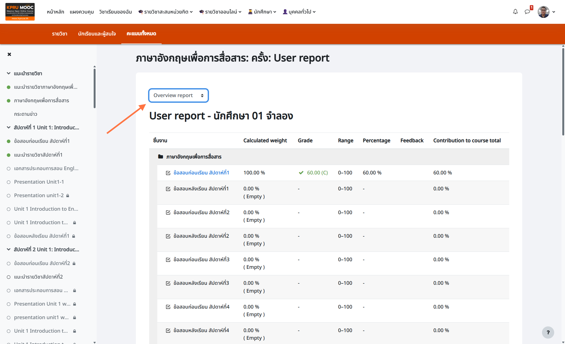
Task: Click quiz icon for ข้อสอบก่อนเรียน สัปดาห์ที่3 grade row
Action: tap(168, 260)
